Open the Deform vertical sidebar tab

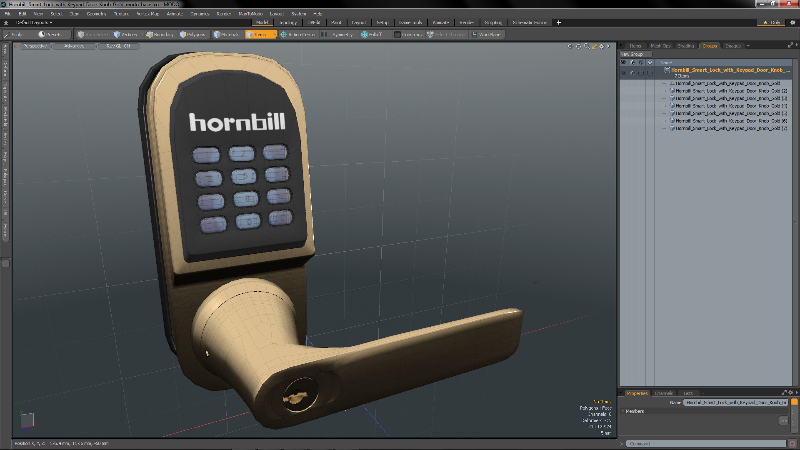click(5, 69)
